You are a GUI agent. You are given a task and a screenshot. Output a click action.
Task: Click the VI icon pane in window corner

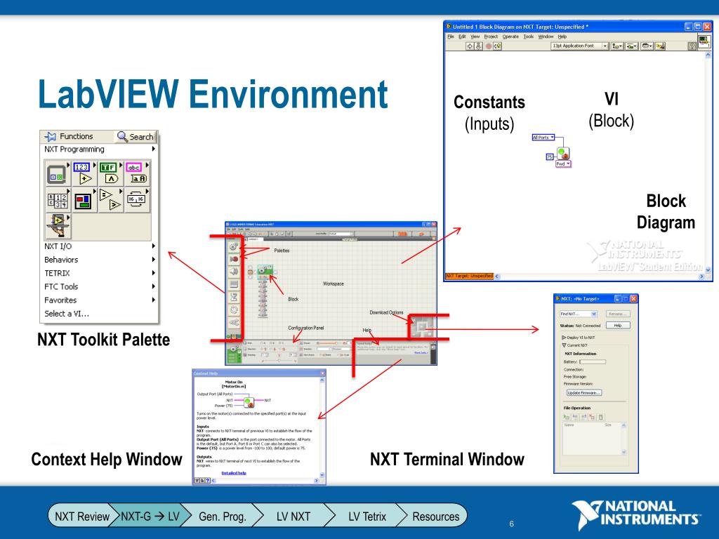pos(704,41)
